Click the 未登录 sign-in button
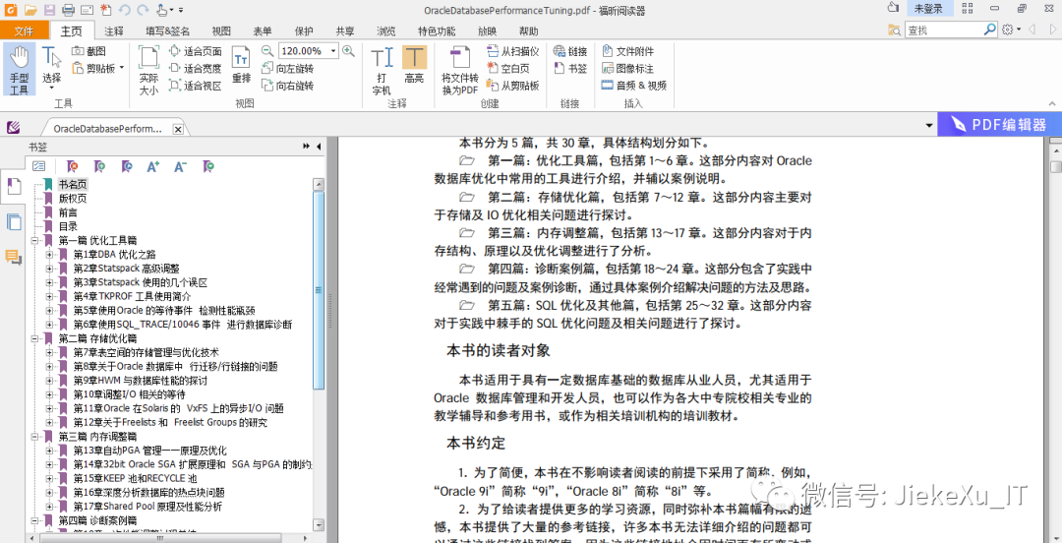1062x543 pixels. tap(928, 9)
